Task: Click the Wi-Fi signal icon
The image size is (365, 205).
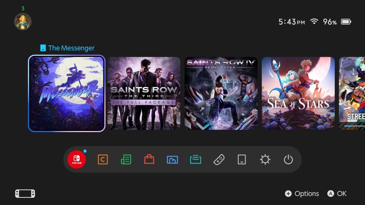Action: [x=314, y=22]
